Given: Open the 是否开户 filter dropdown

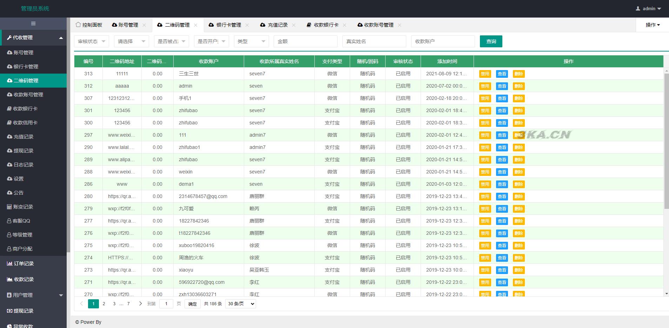Looking at the screenshot, I should [x=212, y=41].
